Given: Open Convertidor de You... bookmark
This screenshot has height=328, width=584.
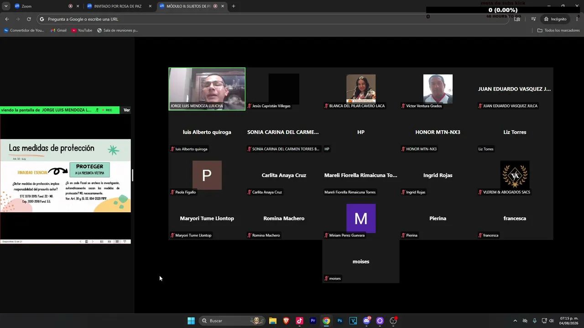Looking at the screenshot, I should pos(24,31).
